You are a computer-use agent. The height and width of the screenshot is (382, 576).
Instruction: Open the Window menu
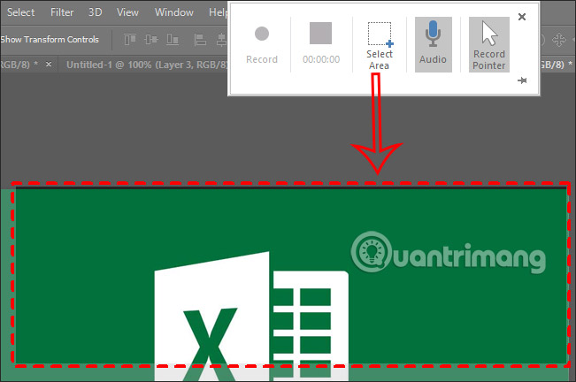coord(173,12)
